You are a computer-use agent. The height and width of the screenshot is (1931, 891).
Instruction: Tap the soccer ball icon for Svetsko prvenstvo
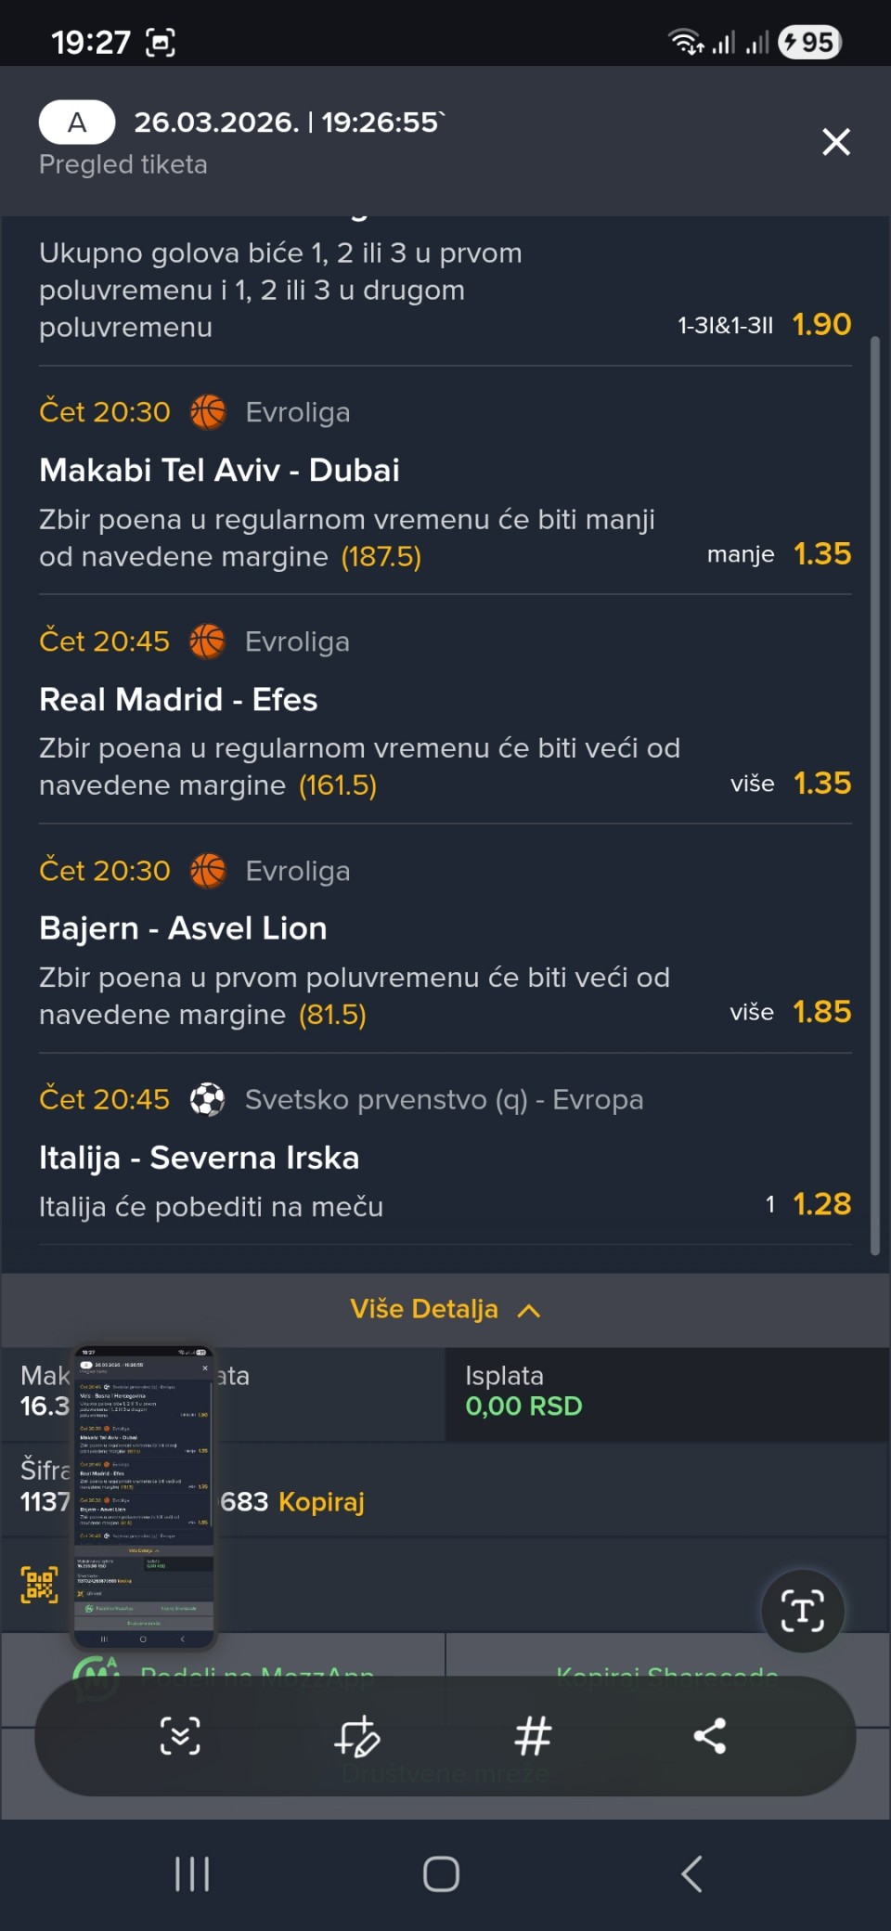207,1100
